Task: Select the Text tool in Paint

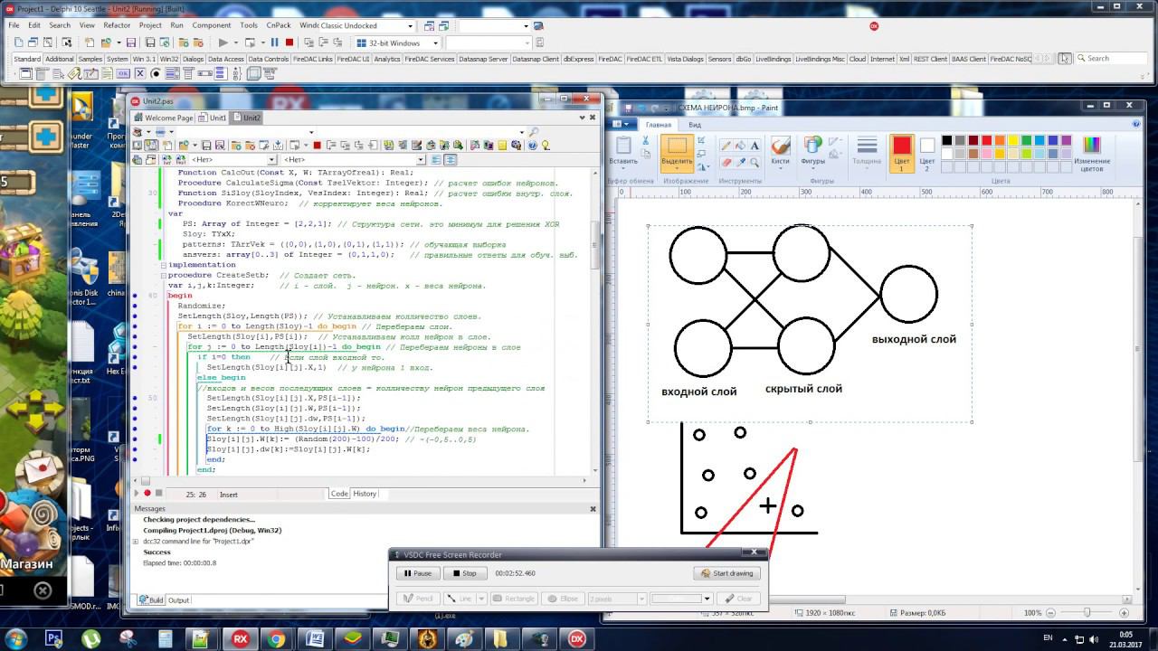Action: [x=755, y=146]
